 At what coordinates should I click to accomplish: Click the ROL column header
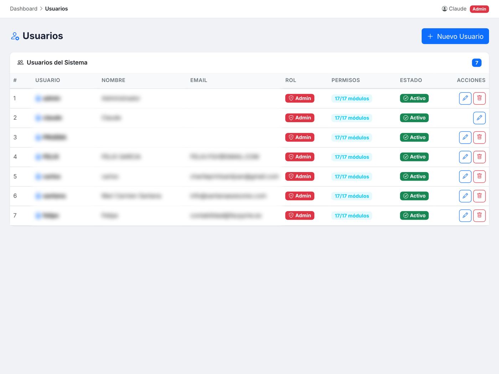(x=291, y=80)
